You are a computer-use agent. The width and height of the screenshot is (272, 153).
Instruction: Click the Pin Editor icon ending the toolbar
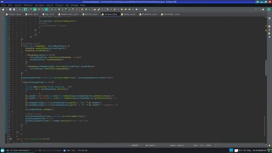(145, 9)
